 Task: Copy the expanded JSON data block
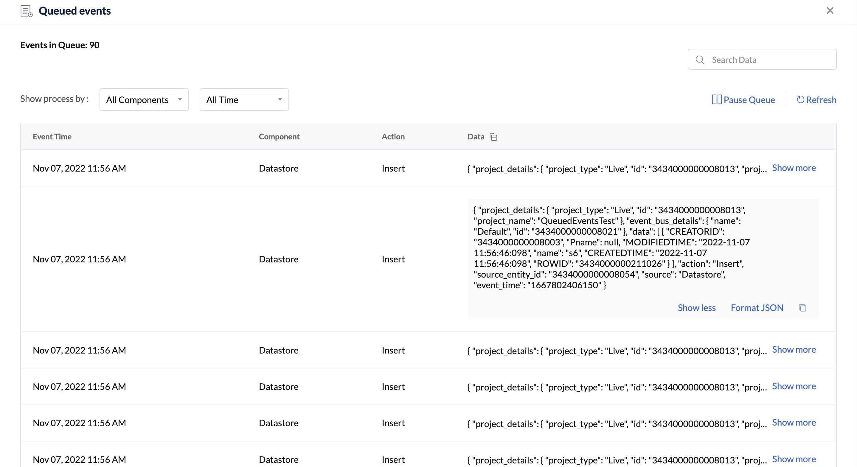[802, 308]
